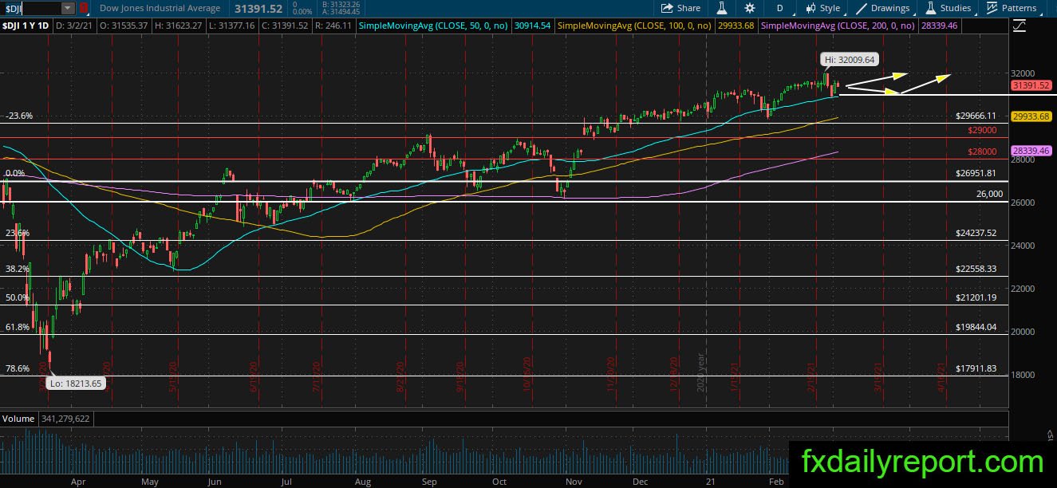
Task: Click the $21201.19 Fibonacci level label
Action: point(976,297)
